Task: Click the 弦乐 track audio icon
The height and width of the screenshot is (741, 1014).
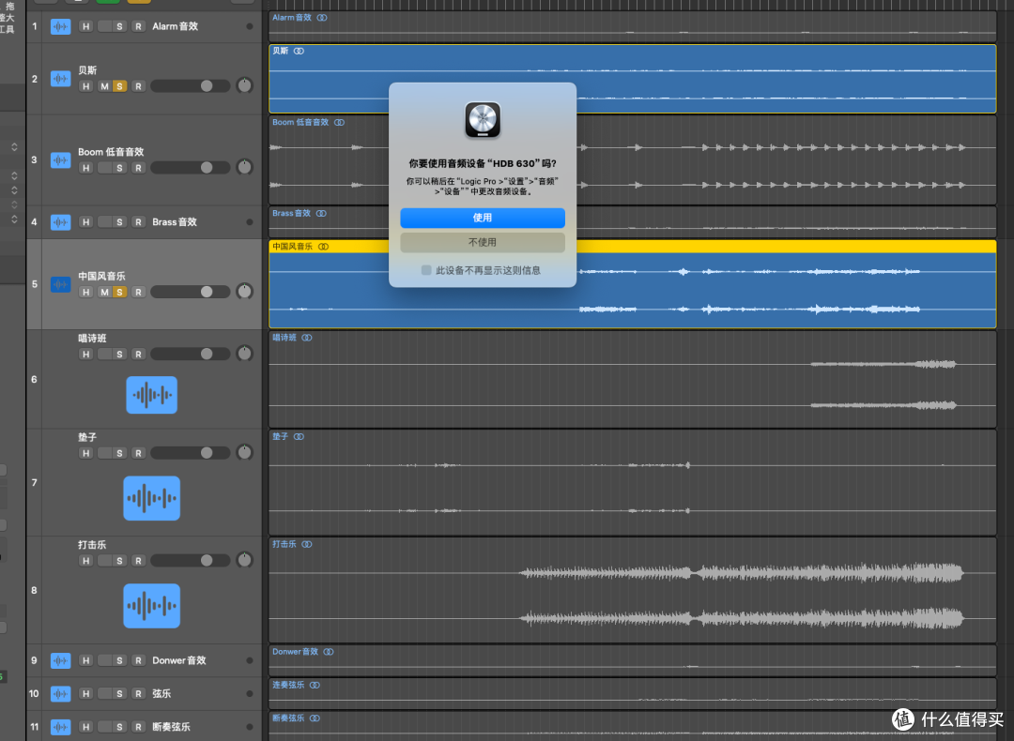Action: tap(60, 694)
